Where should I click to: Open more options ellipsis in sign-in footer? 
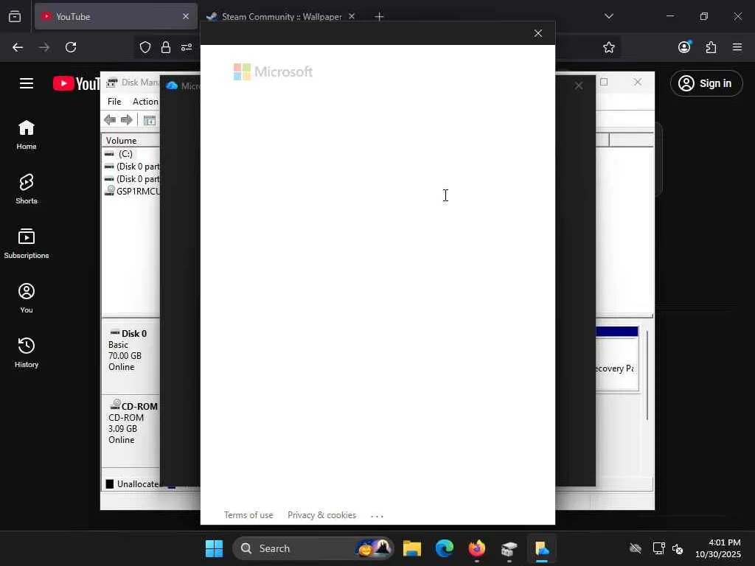[x=377, y=516]
